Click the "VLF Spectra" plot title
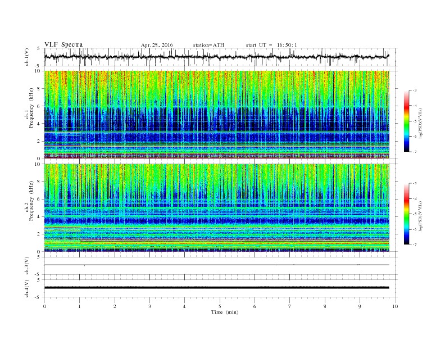Viewport: 445px width, 344px height. pos(63,44)
